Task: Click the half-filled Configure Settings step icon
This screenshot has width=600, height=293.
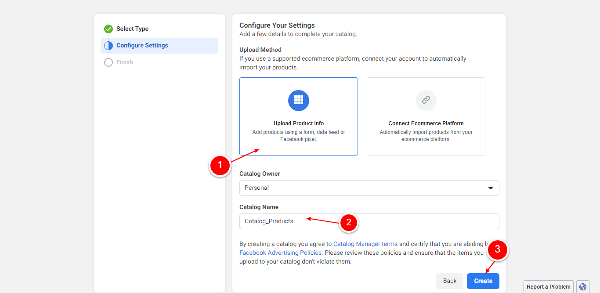Action: coord(108,46)
